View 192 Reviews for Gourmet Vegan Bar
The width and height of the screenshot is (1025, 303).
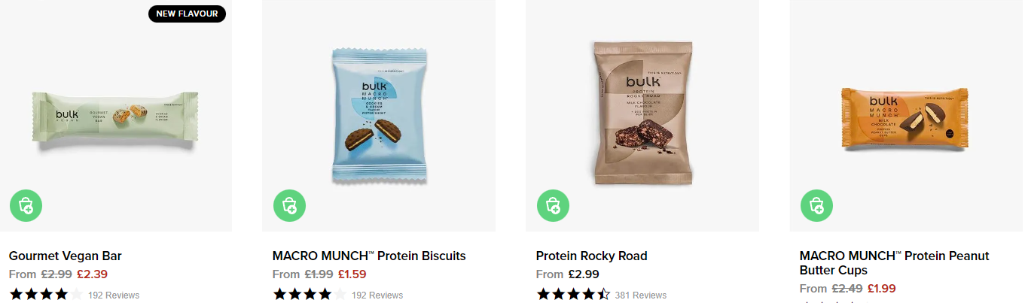114,295
